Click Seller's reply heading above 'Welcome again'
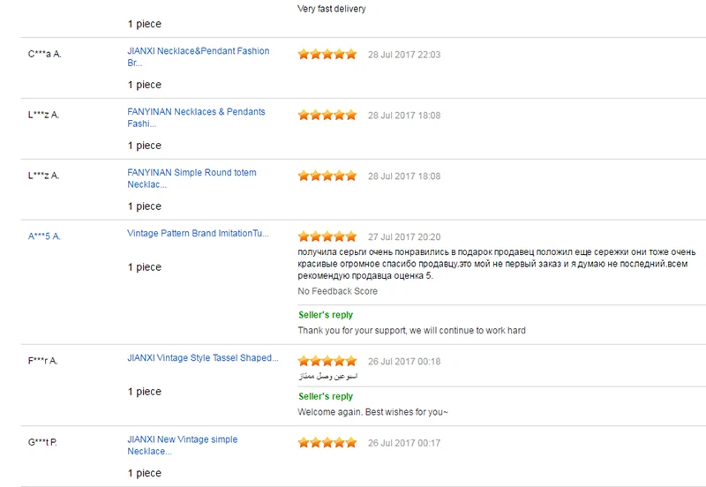 tap(326, 396)
